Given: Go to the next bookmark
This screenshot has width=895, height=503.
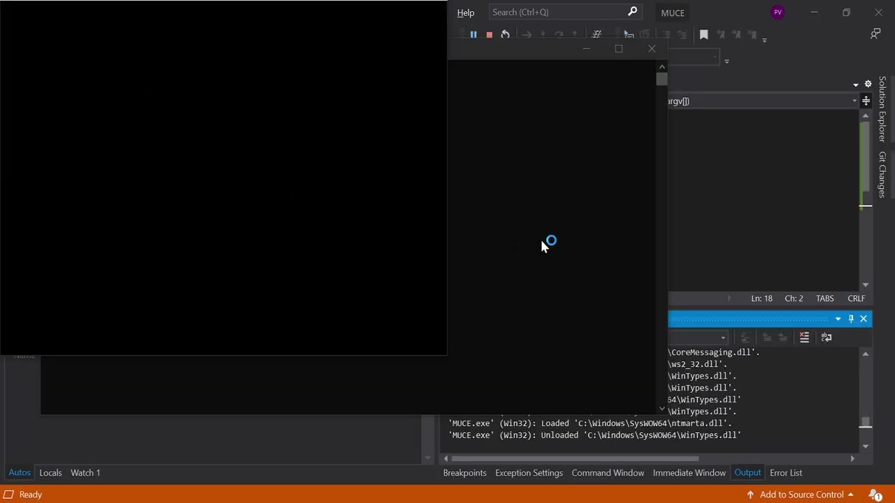Looking at the screenshot, I should 736,34.
